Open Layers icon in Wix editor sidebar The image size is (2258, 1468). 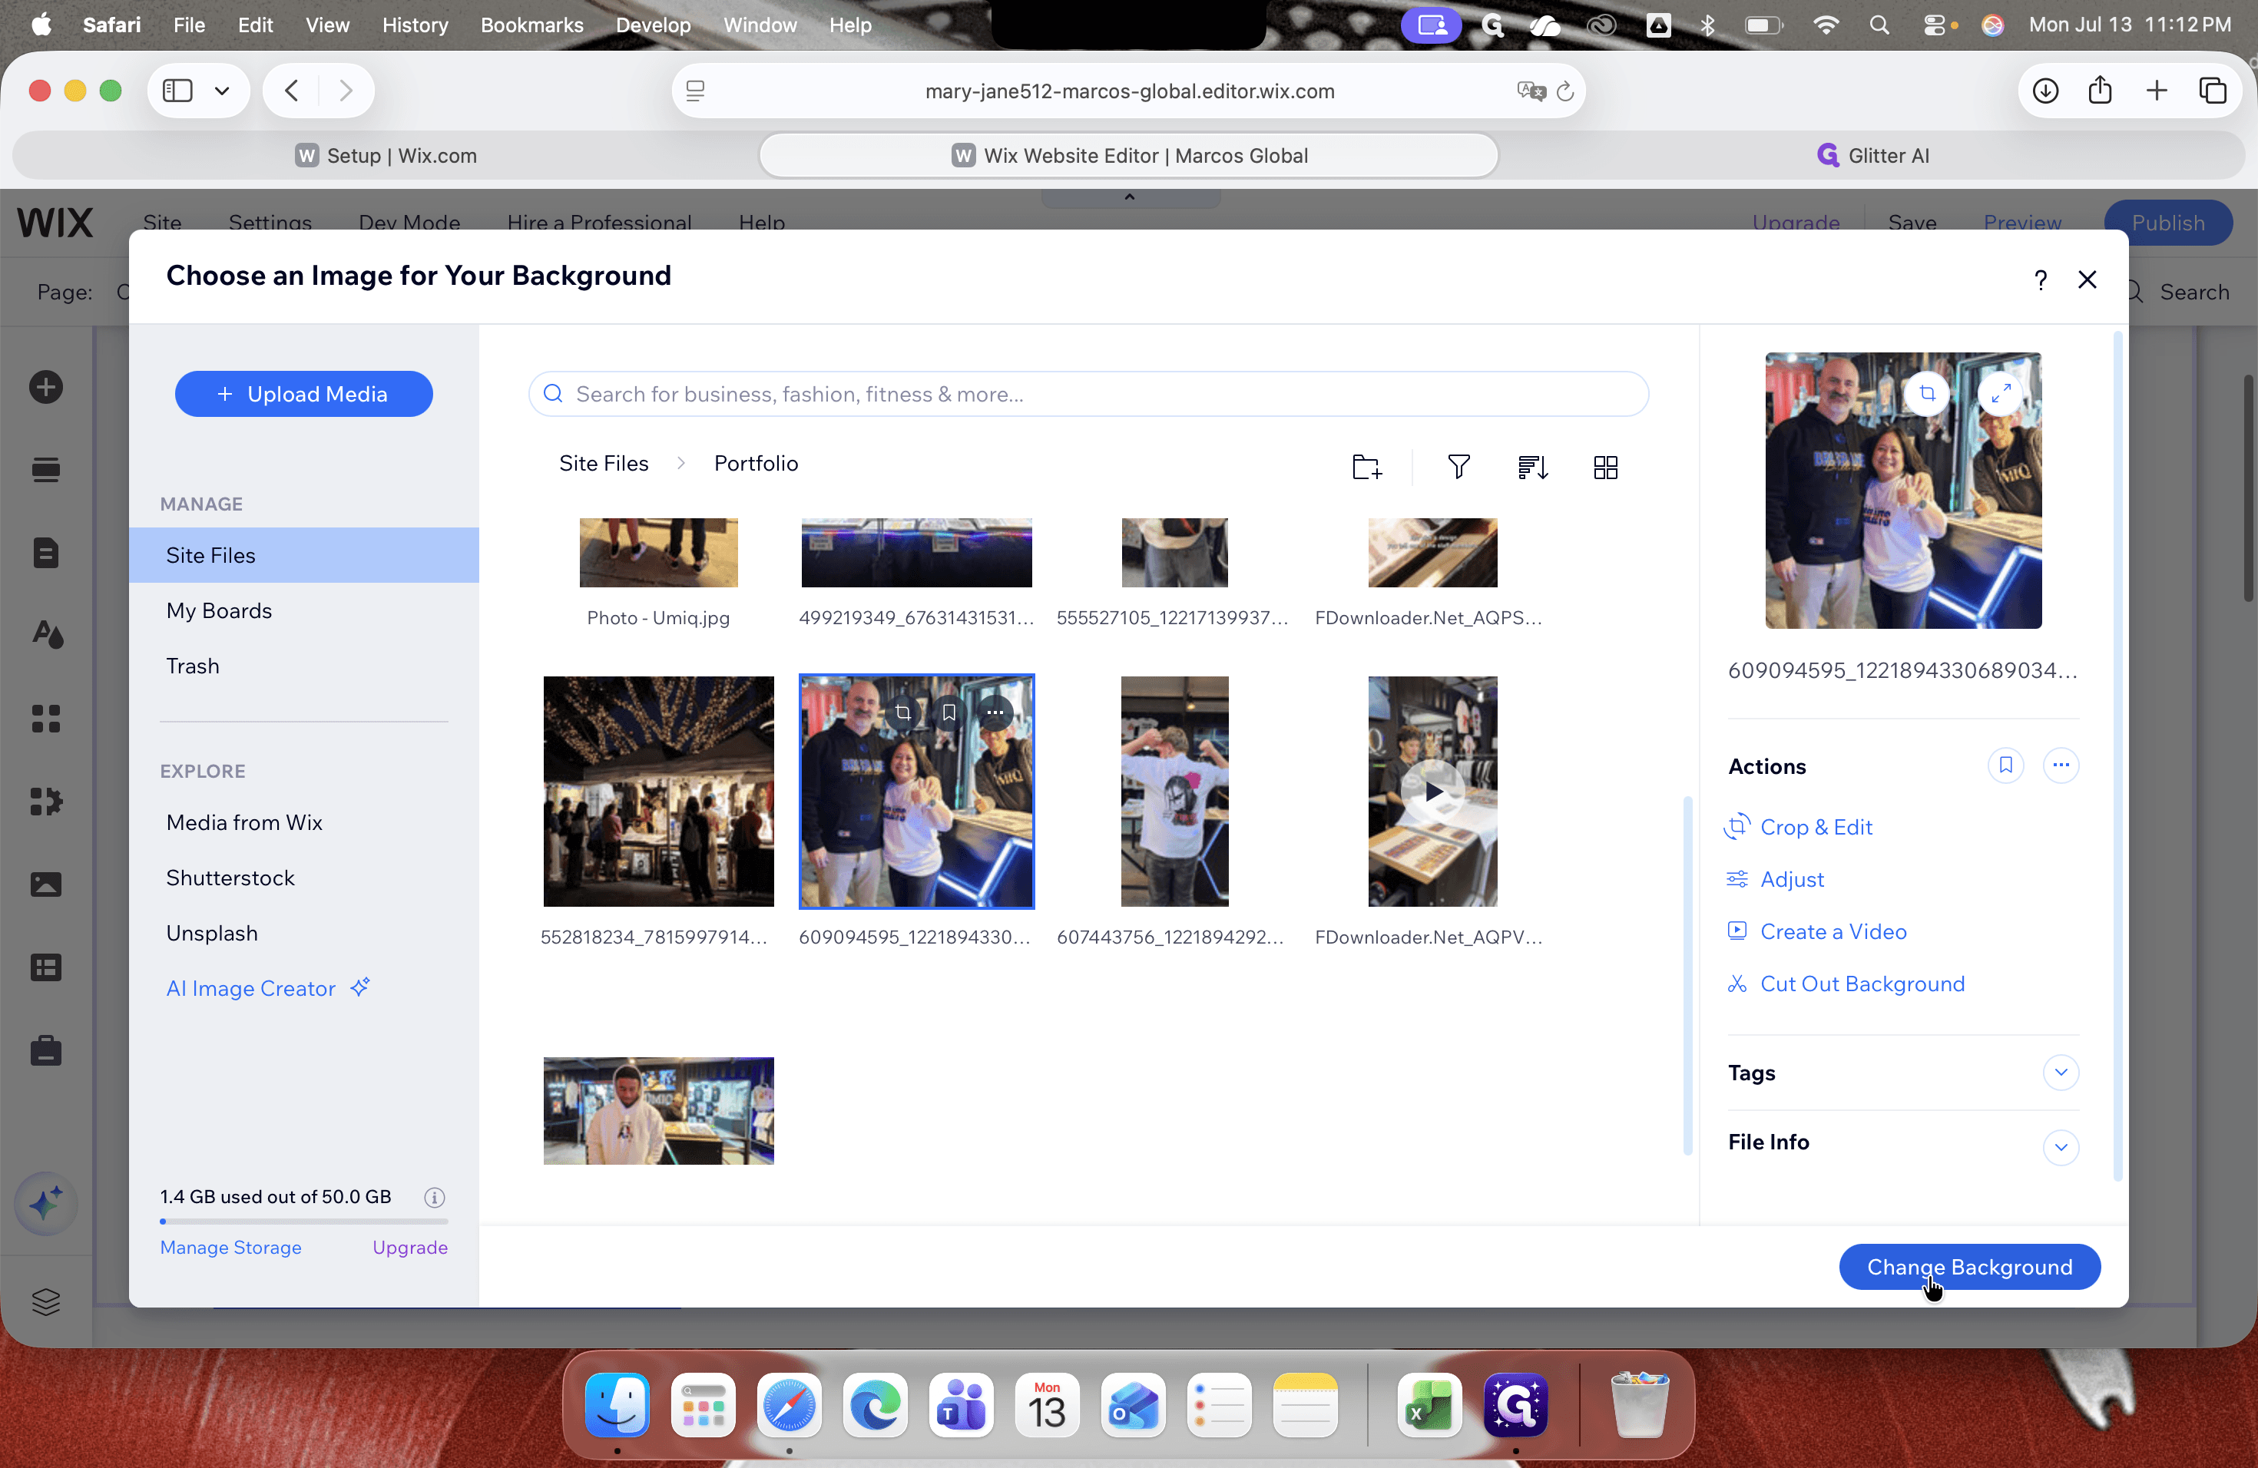(x=45, y=1301)
